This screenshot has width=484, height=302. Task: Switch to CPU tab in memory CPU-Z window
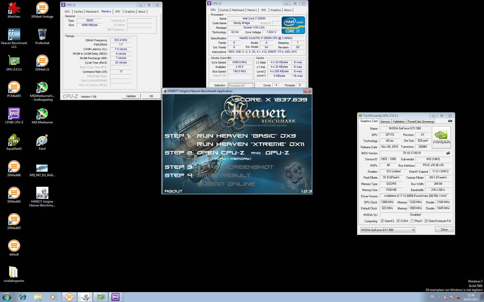coord(67,11)
